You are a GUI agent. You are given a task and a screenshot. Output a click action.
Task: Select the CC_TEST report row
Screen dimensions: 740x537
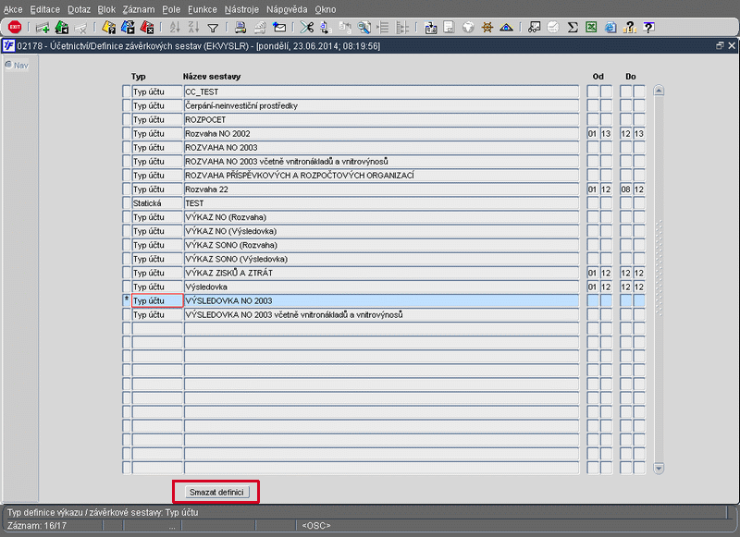click(381, 92)
